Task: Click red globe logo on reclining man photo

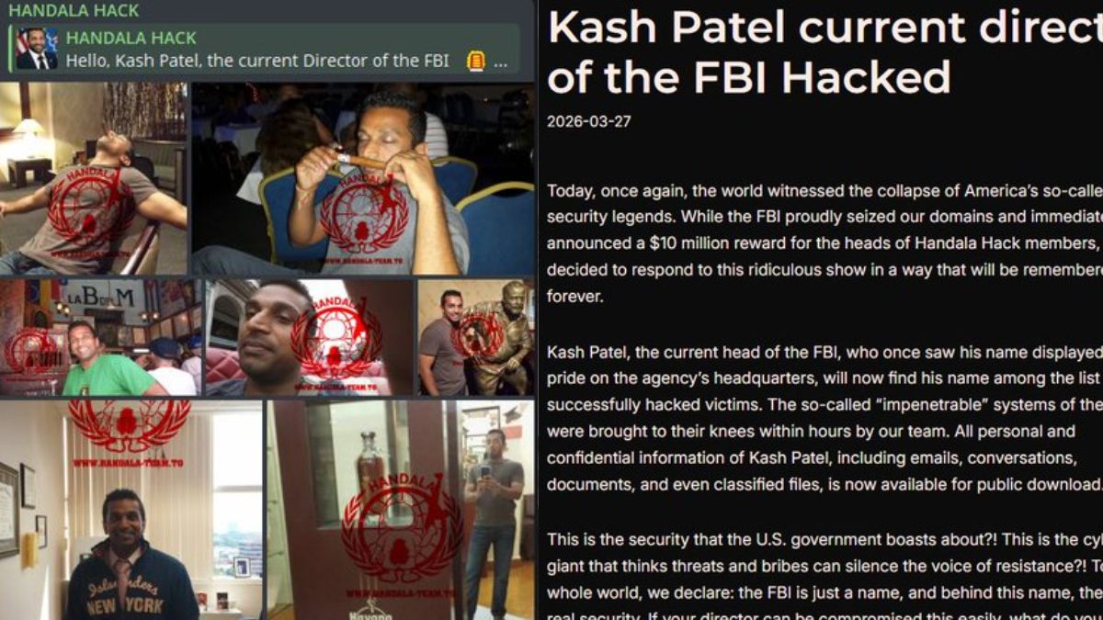Action: click(x=91, y=205)
